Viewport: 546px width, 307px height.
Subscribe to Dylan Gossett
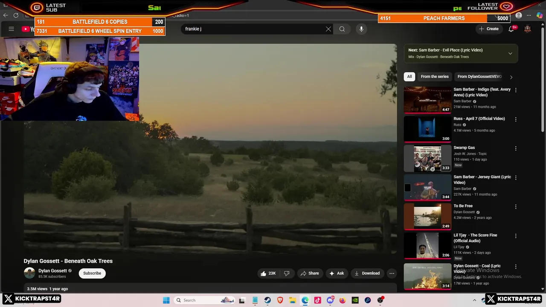click(x=92, y=273)
